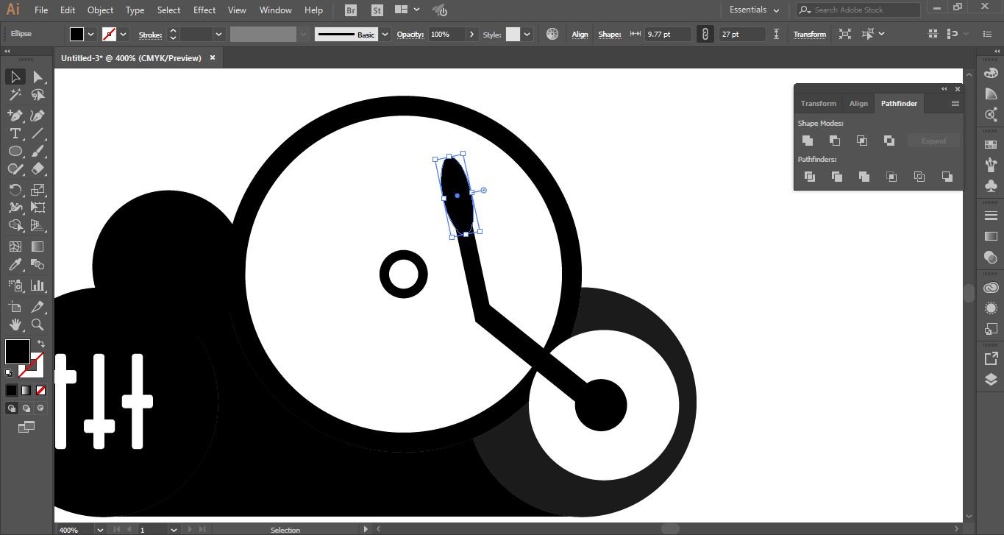Image resolution: width=1004 pixels, height=535 pixels.
Task: Select the Eyedropper tool
Action: tap(15, 264)
